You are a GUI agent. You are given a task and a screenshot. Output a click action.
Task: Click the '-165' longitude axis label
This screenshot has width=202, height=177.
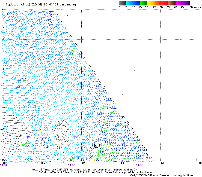pyautogui.click(x=3, y=163)
